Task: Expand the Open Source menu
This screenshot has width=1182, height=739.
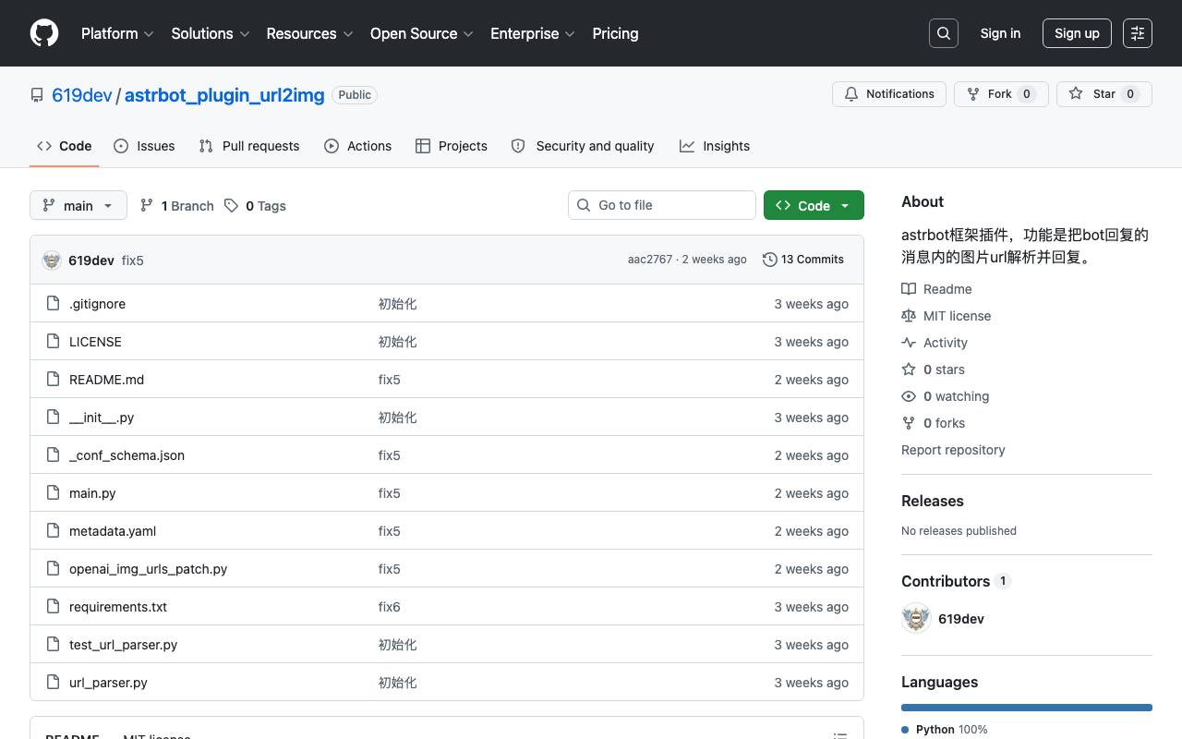Action: point(422,33)
